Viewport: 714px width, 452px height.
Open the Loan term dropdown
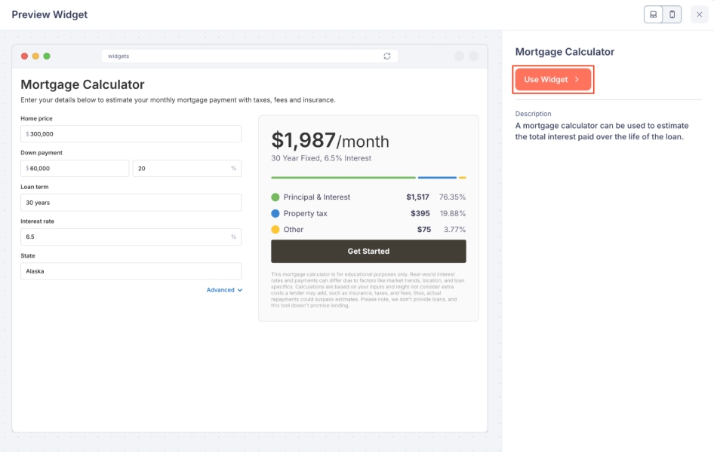point(131,203)
